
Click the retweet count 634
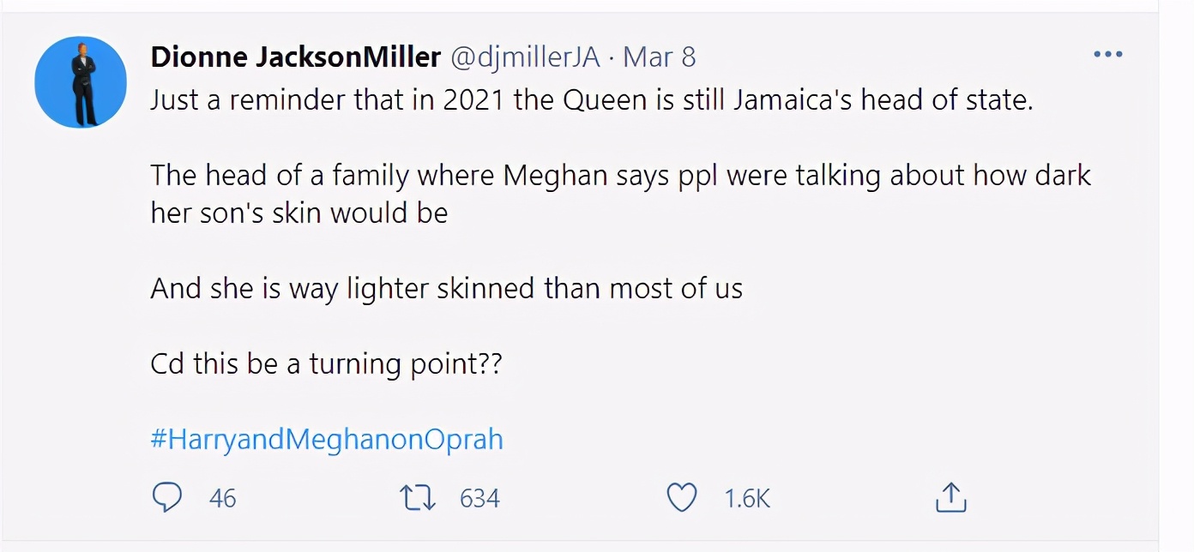[x=479, y=498]
